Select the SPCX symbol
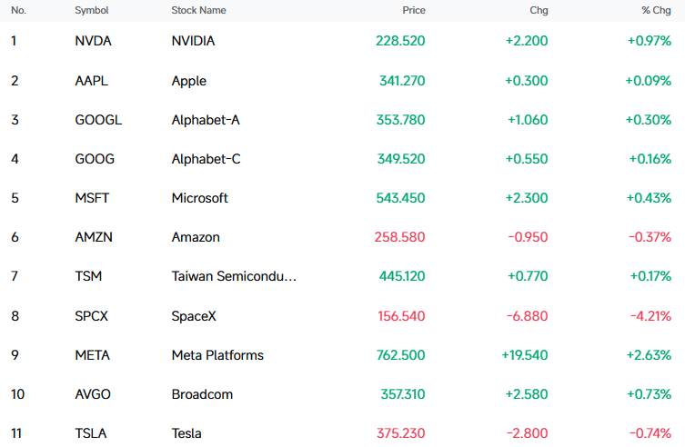685x447 pixels. (x=91, y=316)
